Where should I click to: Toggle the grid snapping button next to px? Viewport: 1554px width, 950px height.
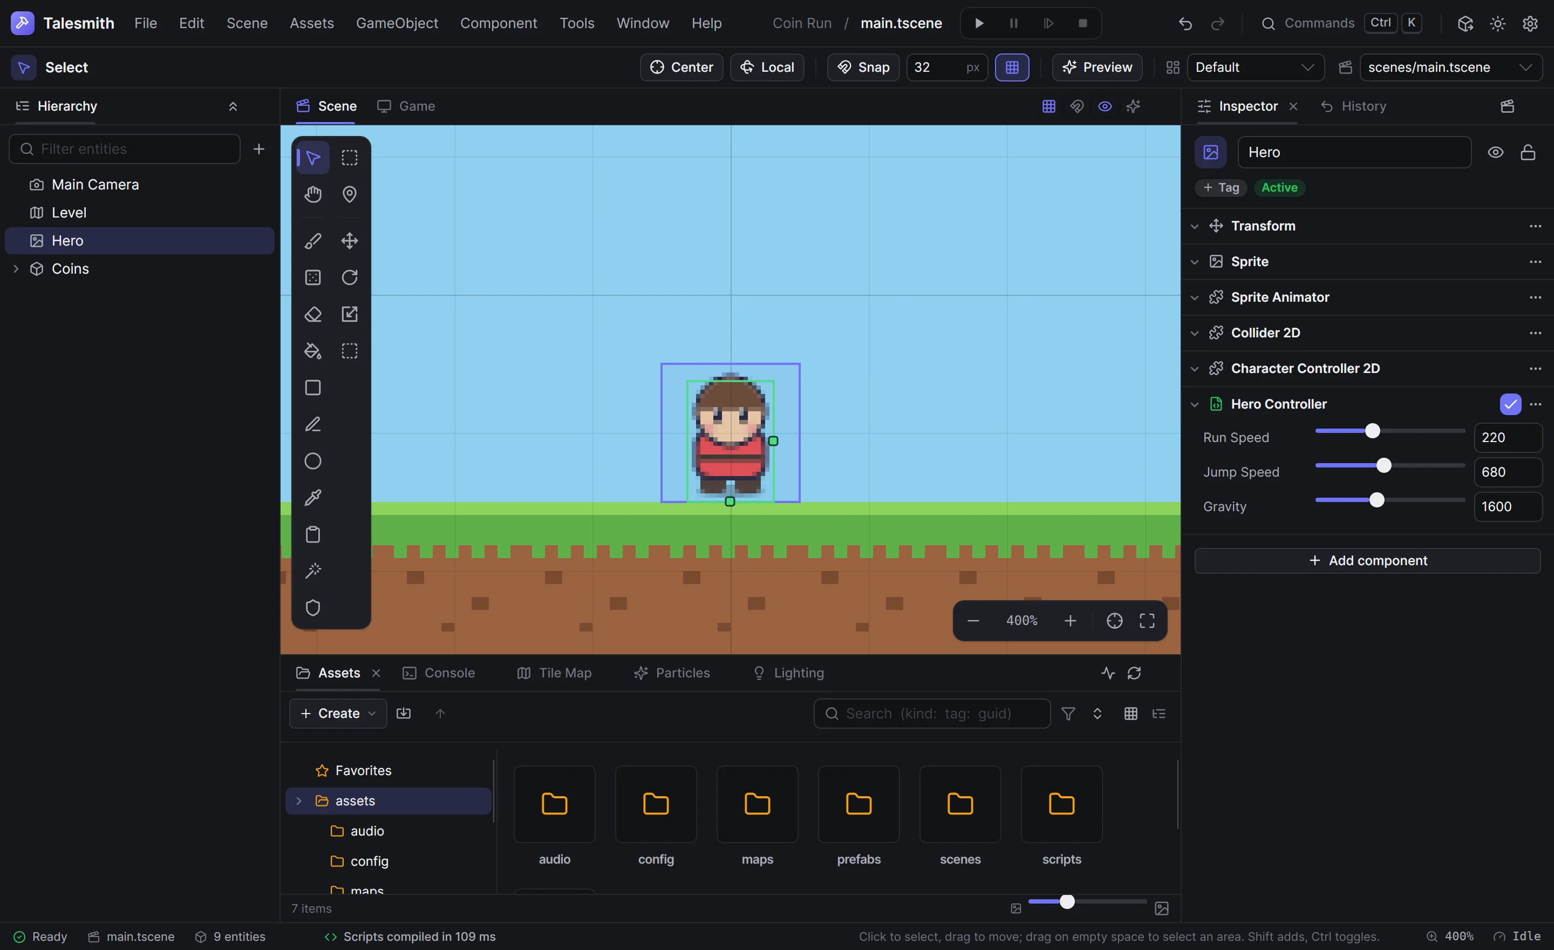pyautogui.click(x=1012, y=67)
